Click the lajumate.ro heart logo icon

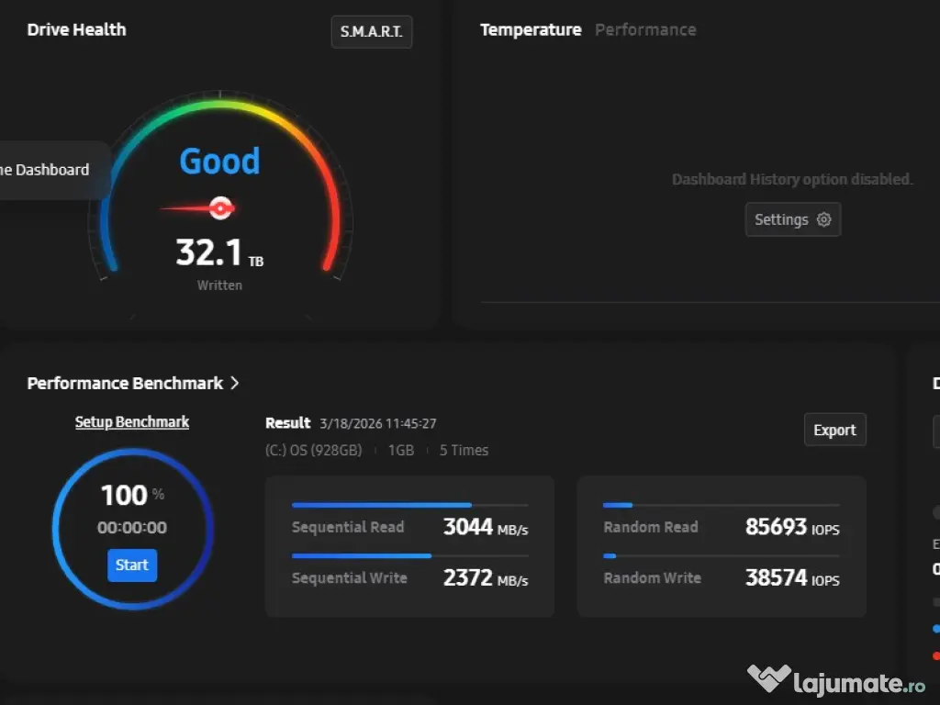pos(768,680)
